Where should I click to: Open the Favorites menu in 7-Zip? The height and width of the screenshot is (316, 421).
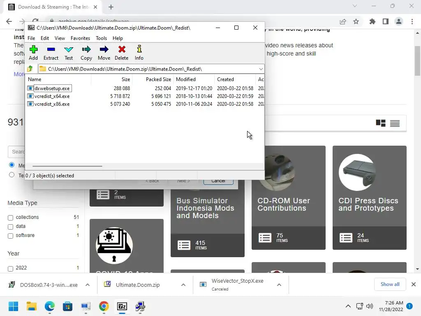click(x=80, y=38)
